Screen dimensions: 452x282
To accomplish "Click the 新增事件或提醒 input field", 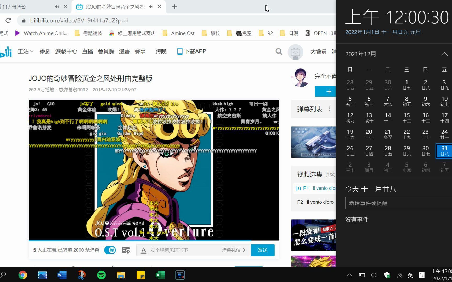I will click(398, 203).
